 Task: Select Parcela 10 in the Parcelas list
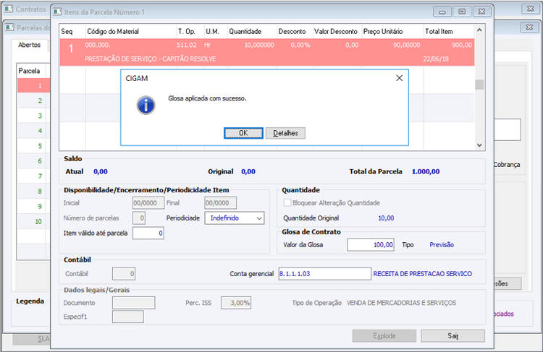pyautogui.click(x=34, y=221)
